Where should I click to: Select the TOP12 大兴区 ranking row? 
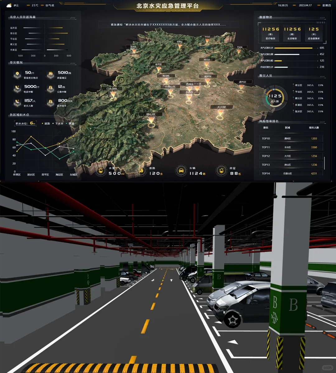coord(291,156)
